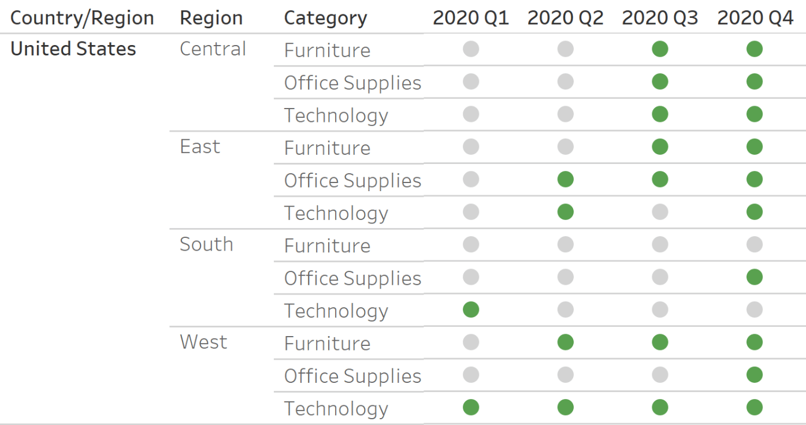The image size is (806, 425).
Task: Select the West region label
Action: click(203, 342)
